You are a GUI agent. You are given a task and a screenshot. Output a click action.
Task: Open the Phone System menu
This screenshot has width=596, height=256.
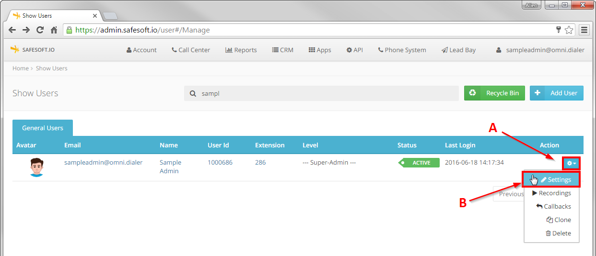click(402, 50)
